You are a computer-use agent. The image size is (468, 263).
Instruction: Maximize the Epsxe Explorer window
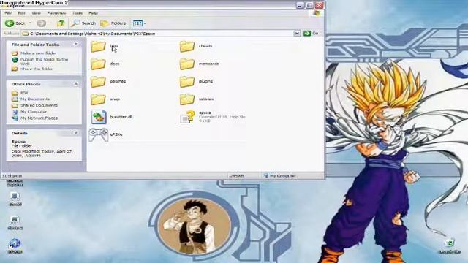(x=310, y=5)
